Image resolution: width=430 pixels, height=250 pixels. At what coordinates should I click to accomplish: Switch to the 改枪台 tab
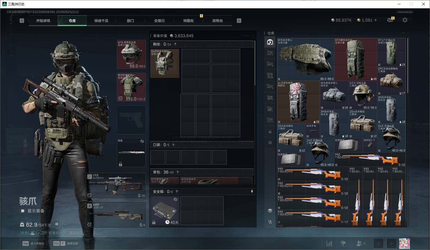tap(217, 21)
